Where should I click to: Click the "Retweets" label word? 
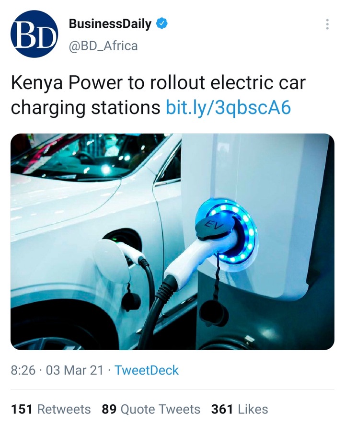[x=64, y=410]
